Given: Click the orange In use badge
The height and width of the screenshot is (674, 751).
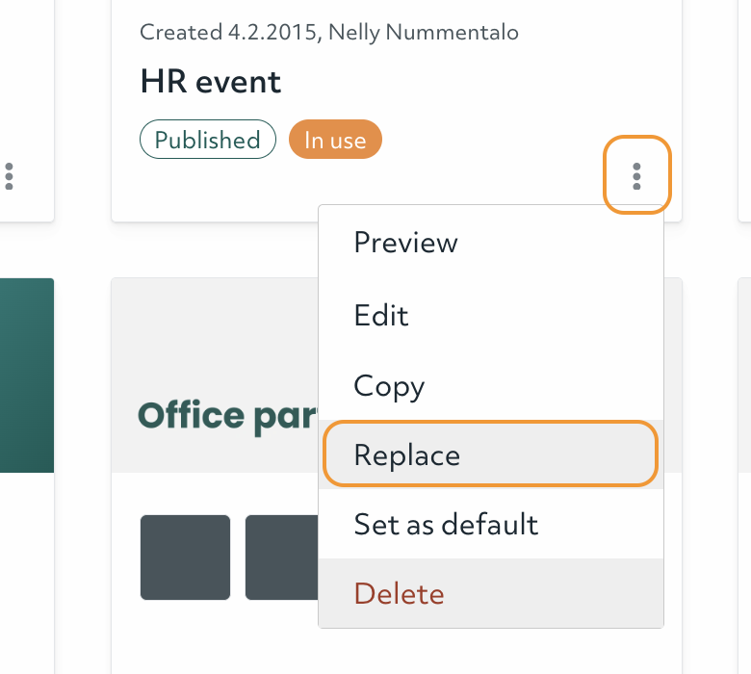Looking at the screenshot, I should click(335, 140).
